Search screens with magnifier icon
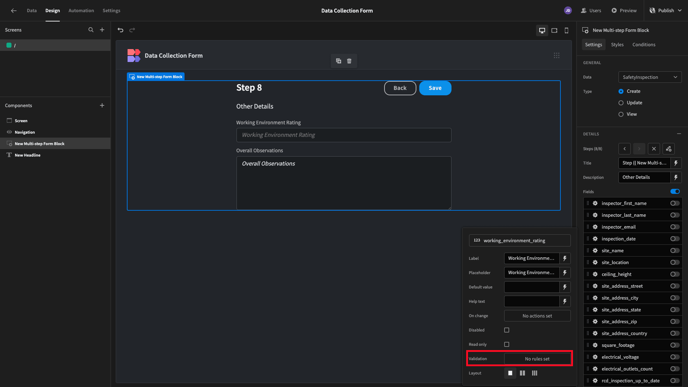 pyautogui.click(x=91, y=30)
